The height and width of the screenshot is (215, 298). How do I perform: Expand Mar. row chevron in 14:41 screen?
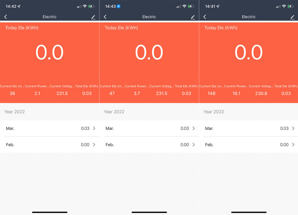pyautogui.click(x=293, y=128)
